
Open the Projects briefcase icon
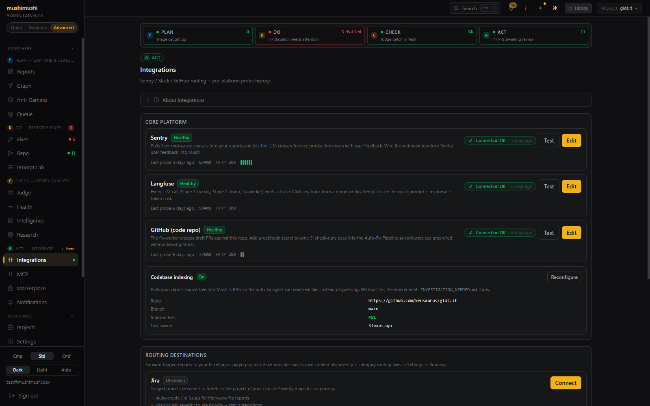click(x=11, y=327)
